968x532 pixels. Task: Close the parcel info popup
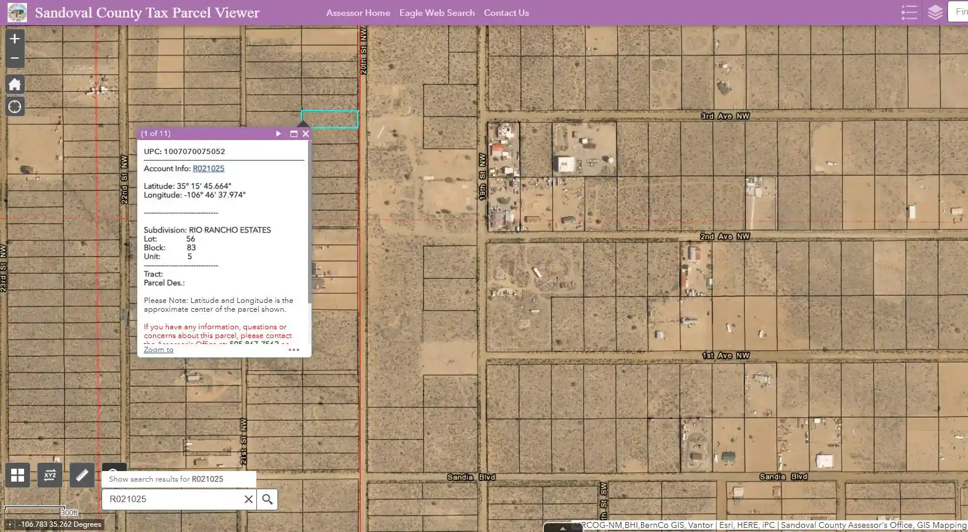click(x=306, y=134)
